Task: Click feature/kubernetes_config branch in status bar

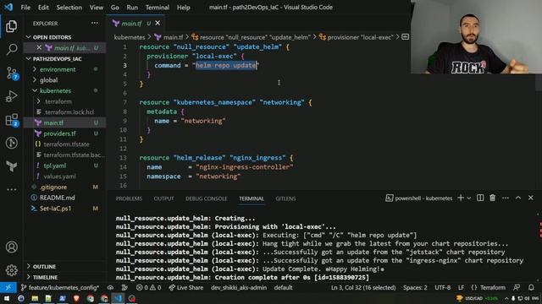Action: click(60, 287)
